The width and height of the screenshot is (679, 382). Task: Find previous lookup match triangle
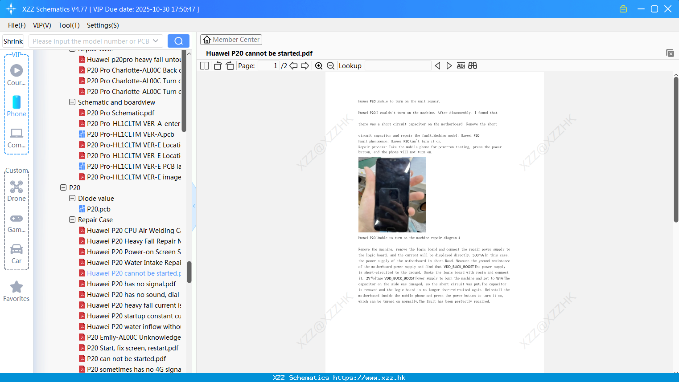pyautogui.click(x=437, y=66)
